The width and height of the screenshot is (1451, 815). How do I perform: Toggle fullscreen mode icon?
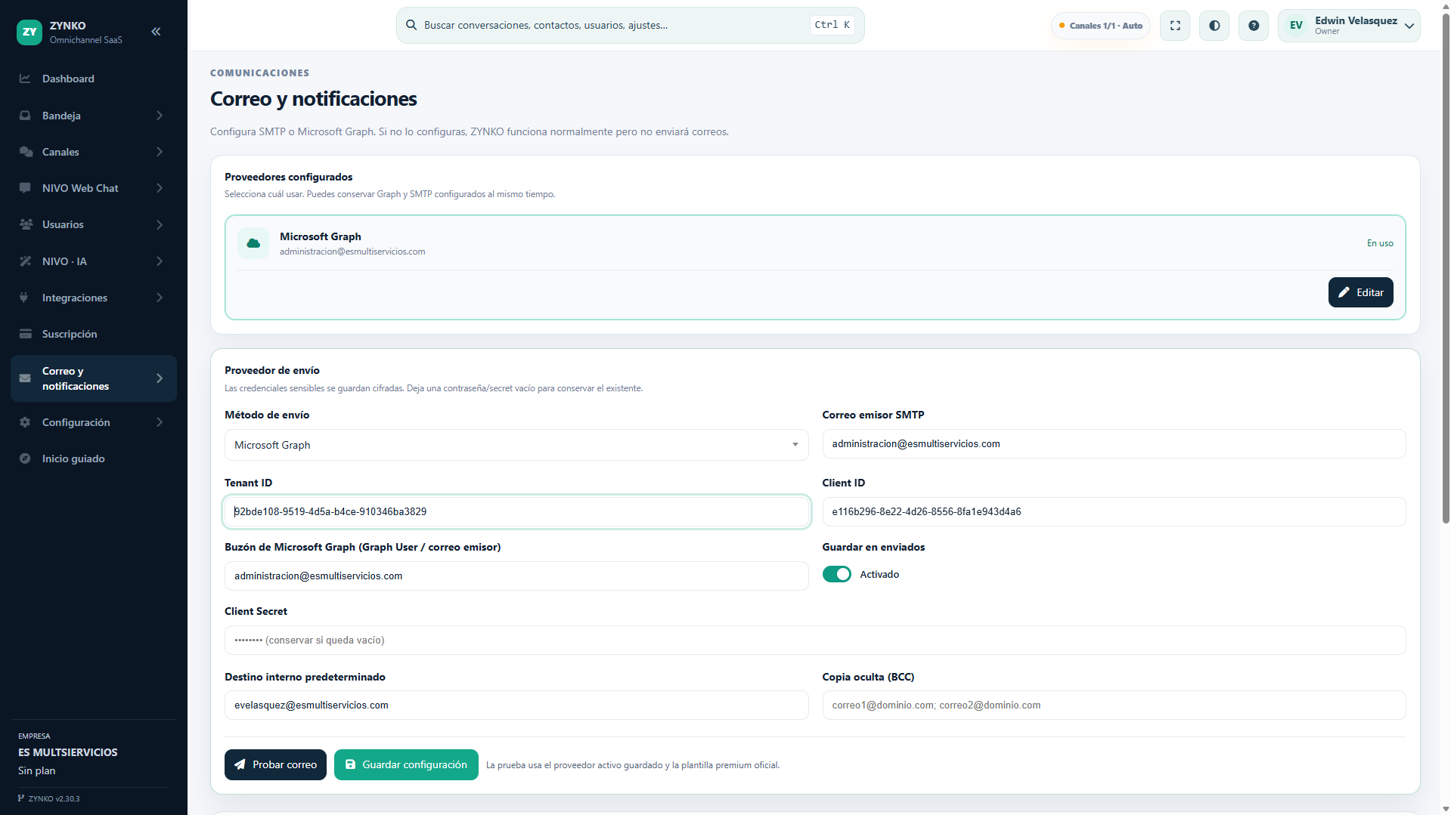click(1175, 26)
